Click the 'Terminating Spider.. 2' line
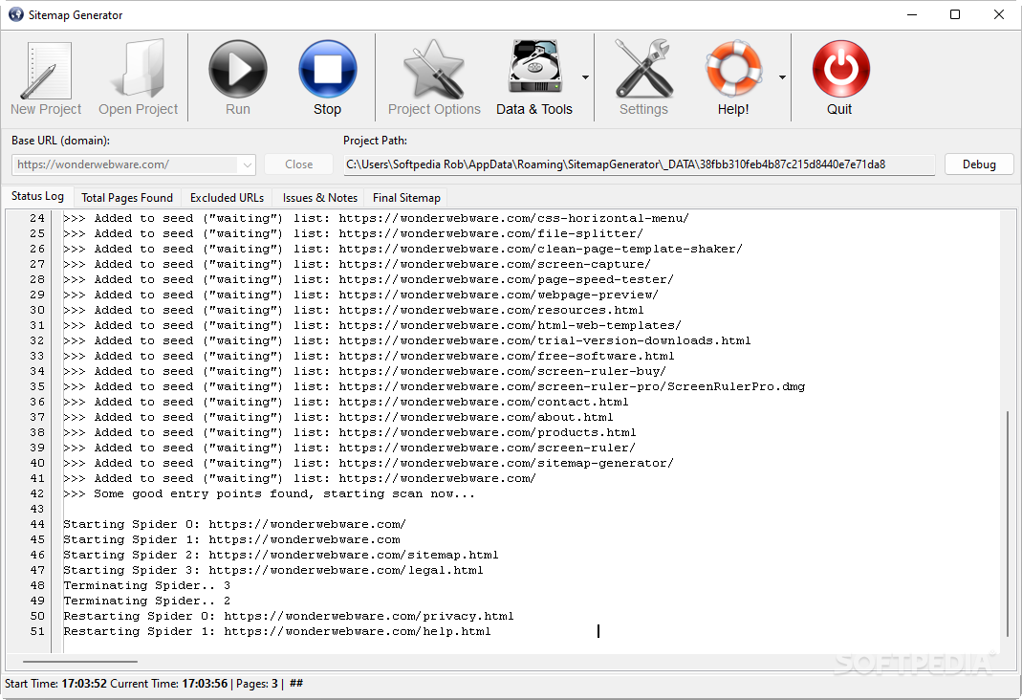Screen dimensions: 1022x700 click(x=146, y=601)
